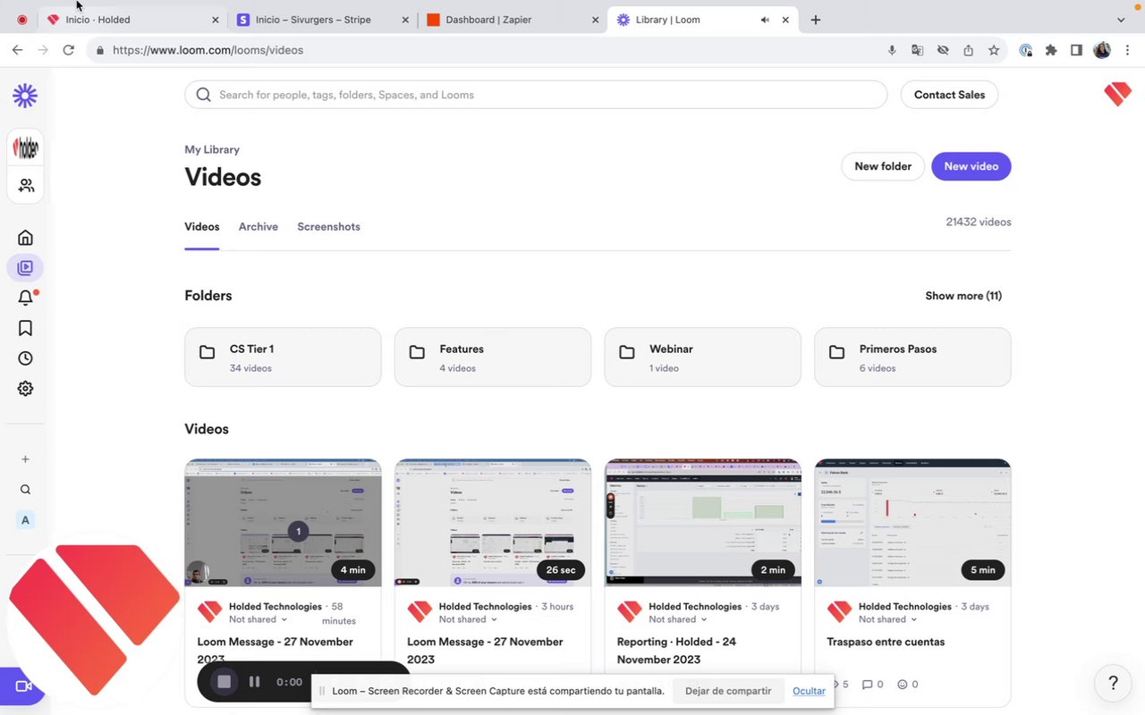
Task: Switch to the Stripe browser tab
Action: click(323, 20)
